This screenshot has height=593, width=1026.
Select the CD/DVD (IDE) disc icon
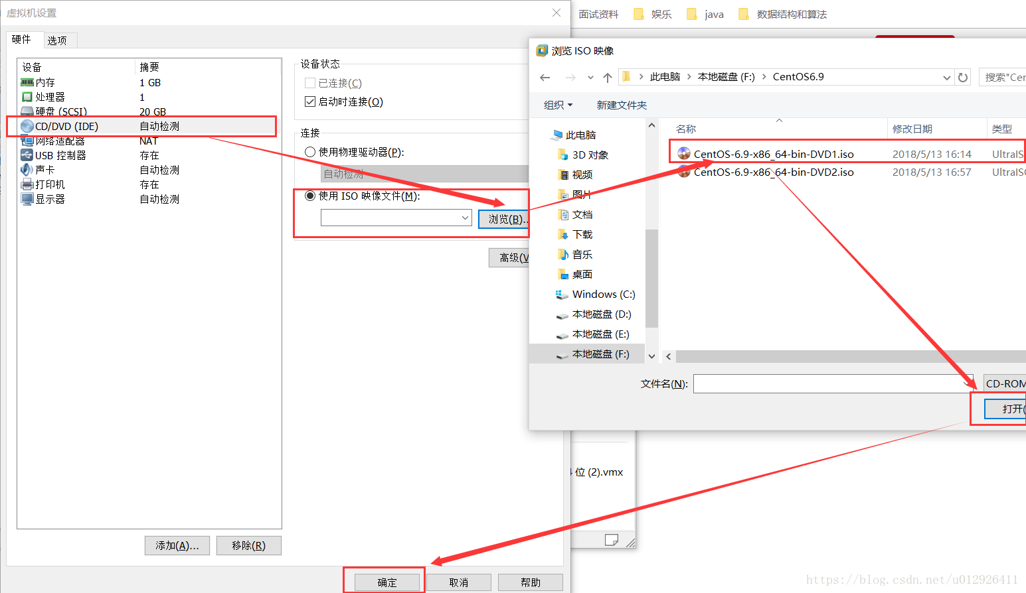[x=27, y=126]
